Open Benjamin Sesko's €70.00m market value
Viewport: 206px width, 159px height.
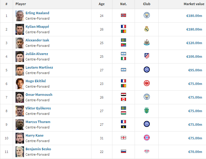(195, 152)
